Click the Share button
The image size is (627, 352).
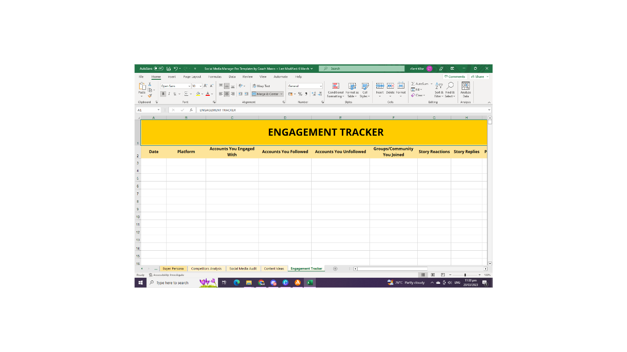[x=478, y=77]
